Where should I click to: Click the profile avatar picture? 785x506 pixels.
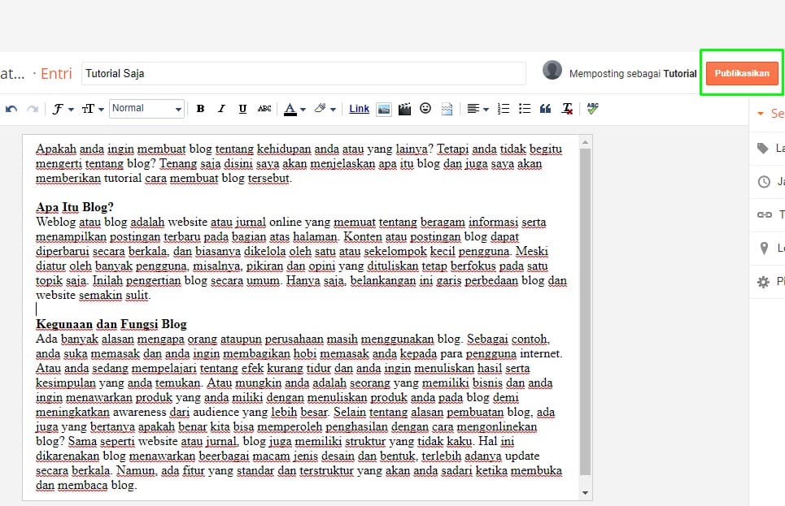(552, 70)
